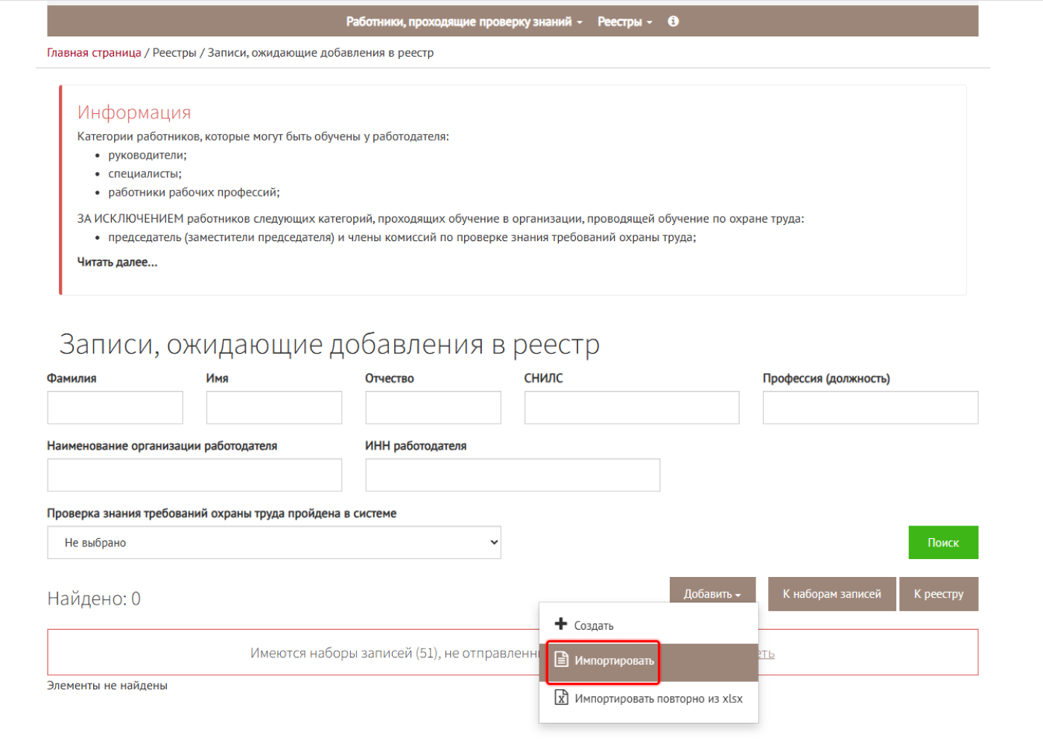
Task: Click the Реестры breadcrumb text
Action: 174,53
